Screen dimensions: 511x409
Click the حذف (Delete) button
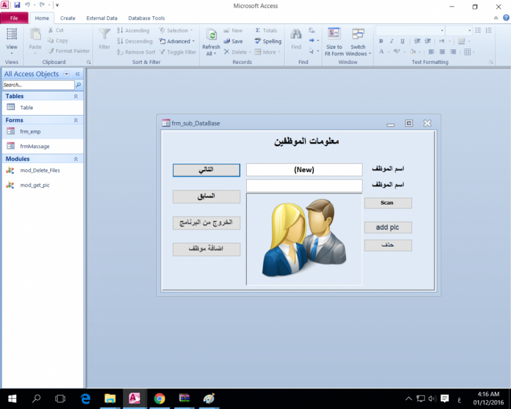click(x=388, y=245)
